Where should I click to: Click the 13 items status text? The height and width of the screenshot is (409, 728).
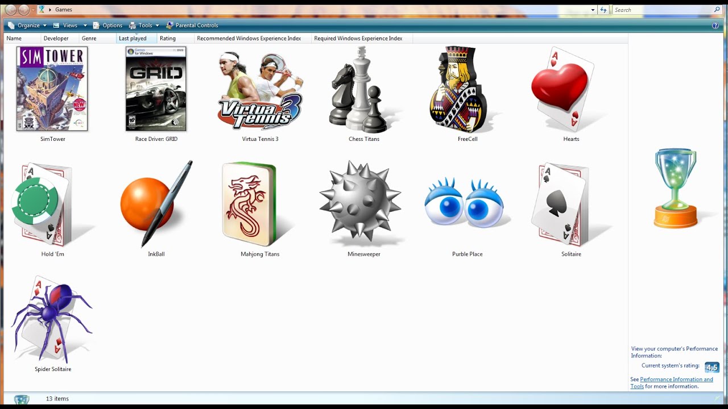pyautogui.click(x=57, y=399)
